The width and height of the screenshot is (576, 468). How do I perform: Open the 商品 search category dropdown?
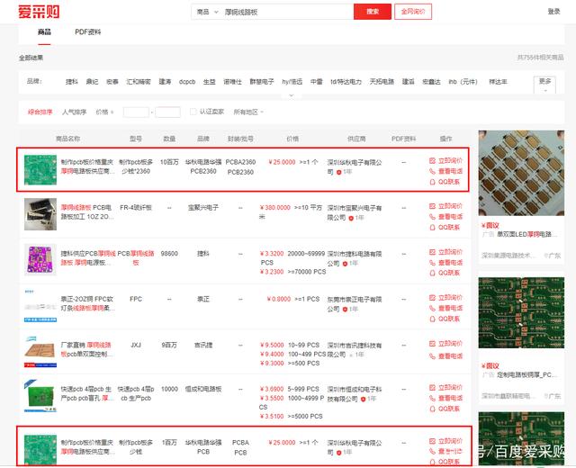pyautogui.click(x=208, y=12)
